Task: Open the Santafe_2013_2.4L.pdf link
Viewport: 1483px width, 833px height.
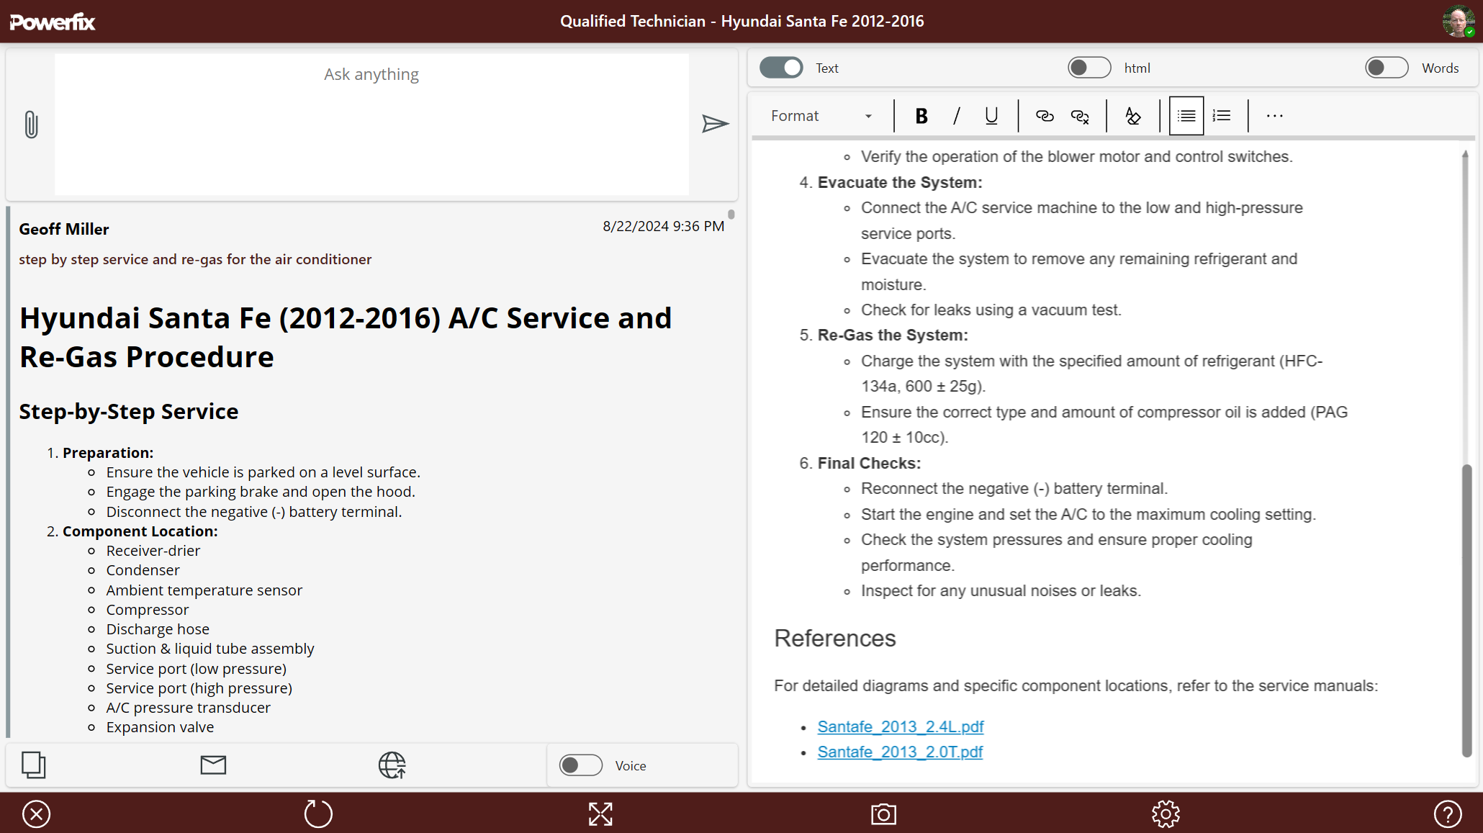Action: (x=900, y=726)
